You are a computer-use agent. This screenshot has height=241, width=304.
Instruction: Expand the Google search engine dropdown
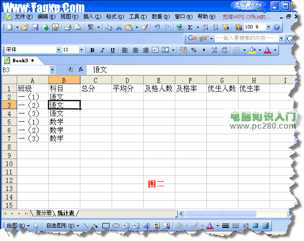[211, 39]
